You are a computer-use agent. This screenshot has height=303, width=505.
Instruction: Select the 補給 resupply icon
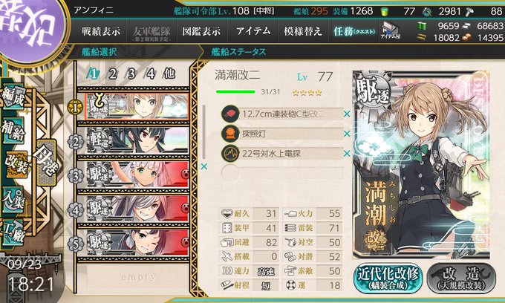[x=13, y=131]
